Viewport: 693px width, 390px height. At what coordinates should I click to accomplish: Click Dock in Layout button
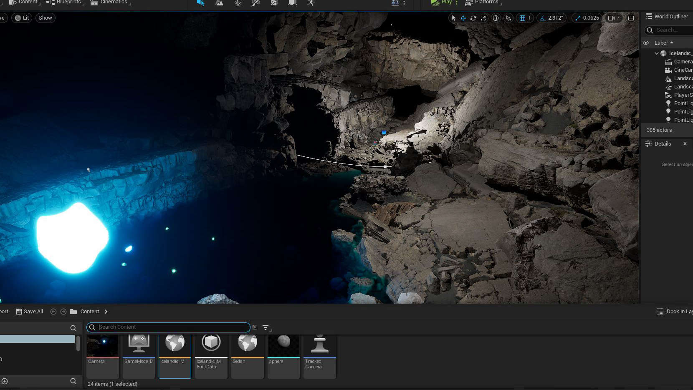675,312
